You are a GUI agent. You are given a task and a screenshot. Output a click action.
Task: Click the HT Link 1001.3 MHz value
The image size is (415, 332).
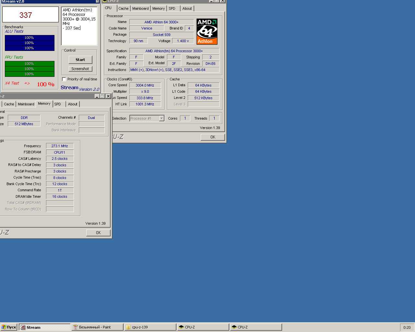[x=145, y=104]
